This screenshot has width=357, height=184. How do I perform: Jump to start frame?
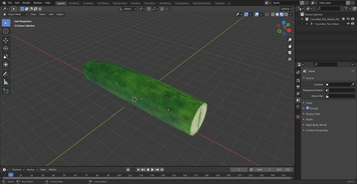pos(138,170)
